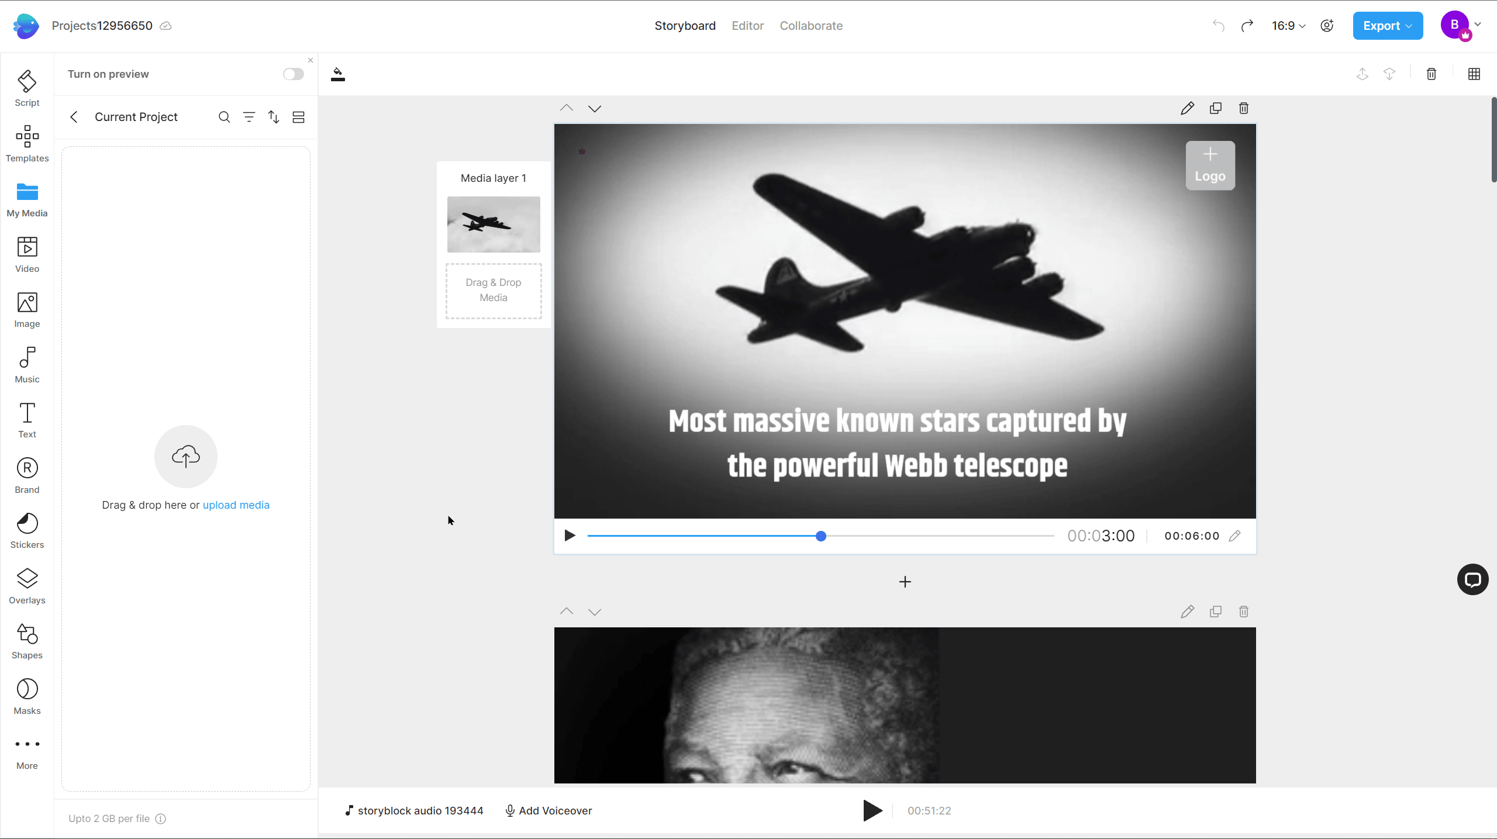The width and height of the screenshot is (1497, 839).
Task: Open the Video library panel
Action: pyautogui.click(x=27, y=255)
